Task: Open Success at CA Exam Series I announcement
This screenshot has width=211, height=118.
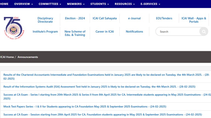Action: click(x=107, y=96)
